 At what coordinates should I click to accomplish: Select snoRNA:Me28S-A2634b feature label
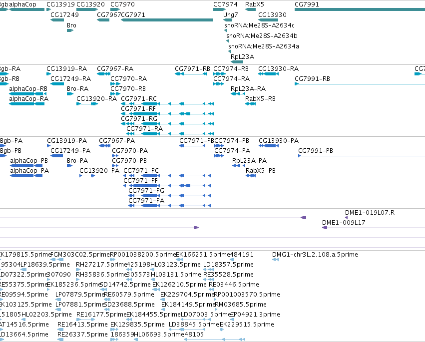point(262,36)
